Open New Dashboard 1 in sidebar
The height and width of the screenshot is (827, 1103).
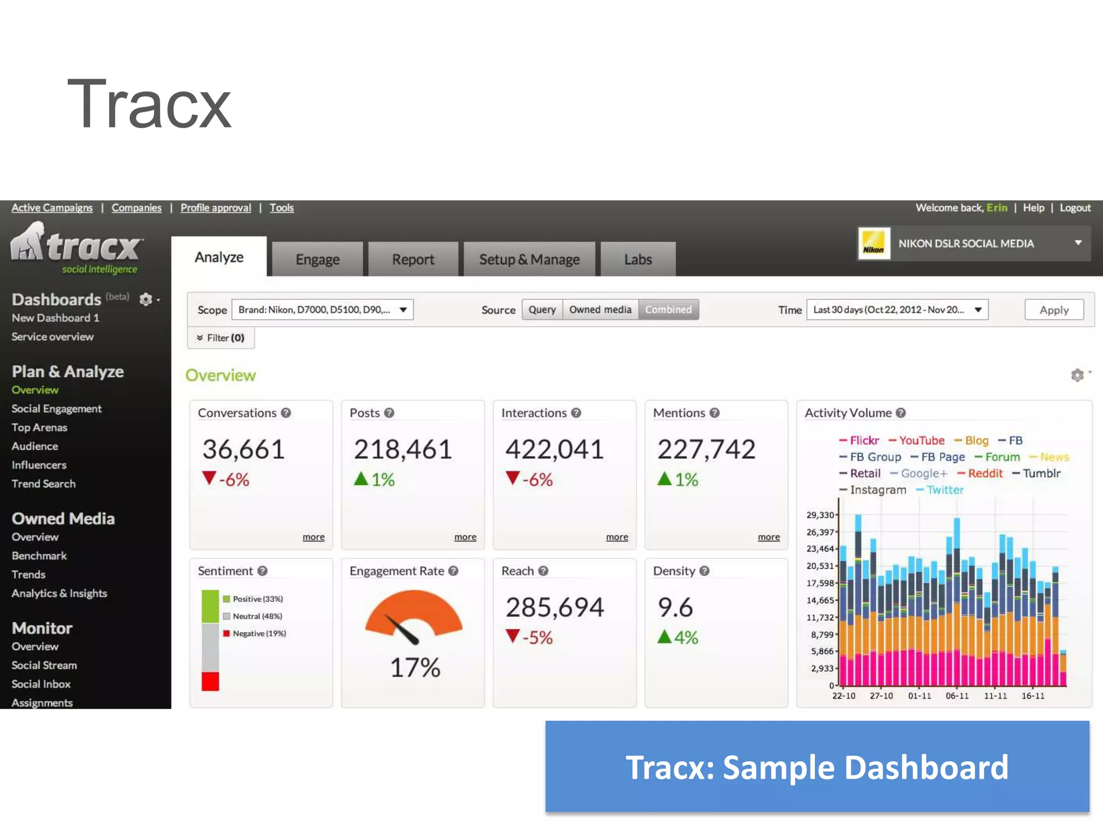click(x=55, y=318)
